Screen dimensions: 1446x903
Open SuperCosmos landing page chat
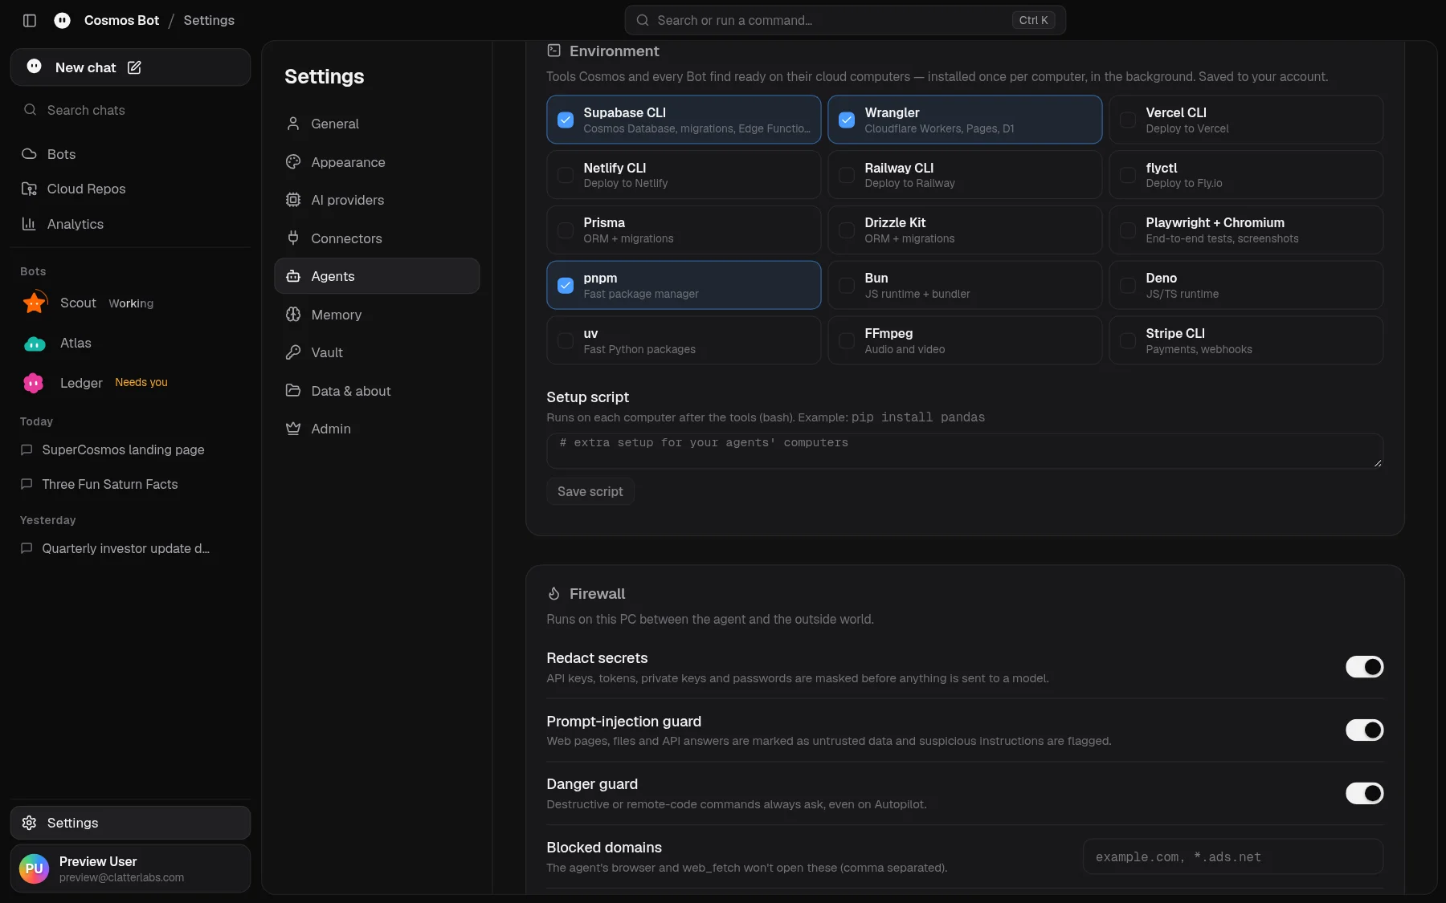pos(130,449)
